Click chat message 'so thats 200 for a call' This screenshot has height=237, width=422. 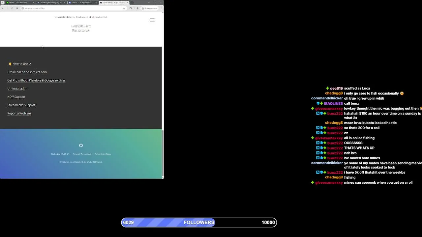362,128
